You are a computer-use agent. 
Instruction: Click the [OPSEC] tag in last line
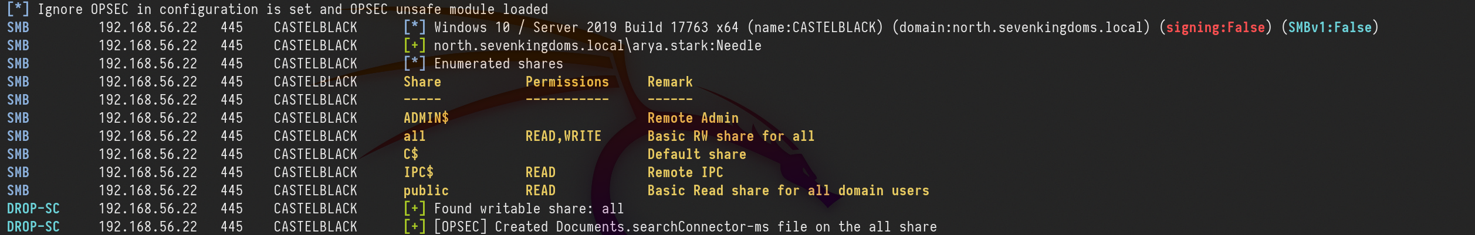tap(460, 227)
